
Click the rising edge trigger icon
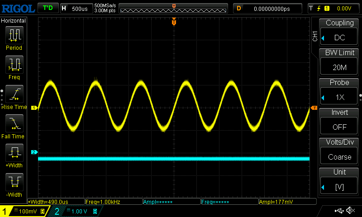coord(319,9)
